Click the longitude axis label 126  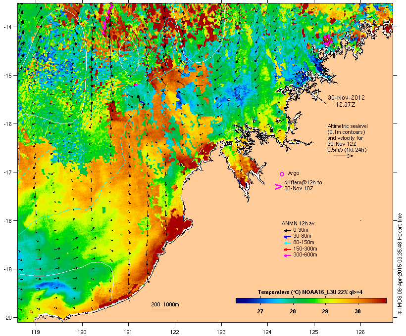[x=360, y=332]
